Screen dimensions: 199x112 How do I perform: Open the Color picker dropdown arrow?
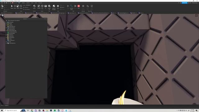click(58, 9)
